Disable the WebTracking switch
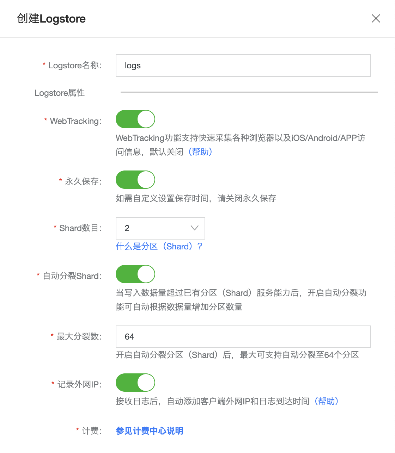 135,119
